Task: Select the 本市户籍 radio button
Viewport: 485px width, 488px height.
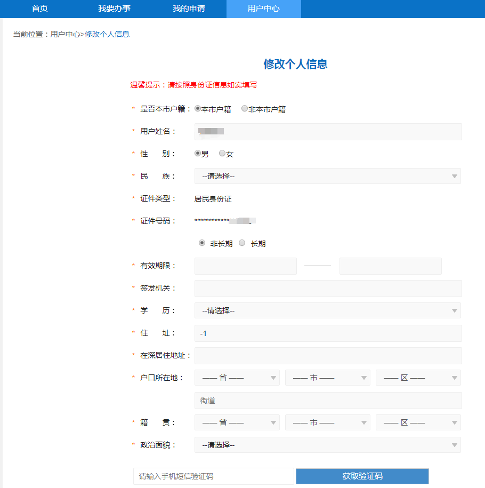Action: click(x=197, y=108)
